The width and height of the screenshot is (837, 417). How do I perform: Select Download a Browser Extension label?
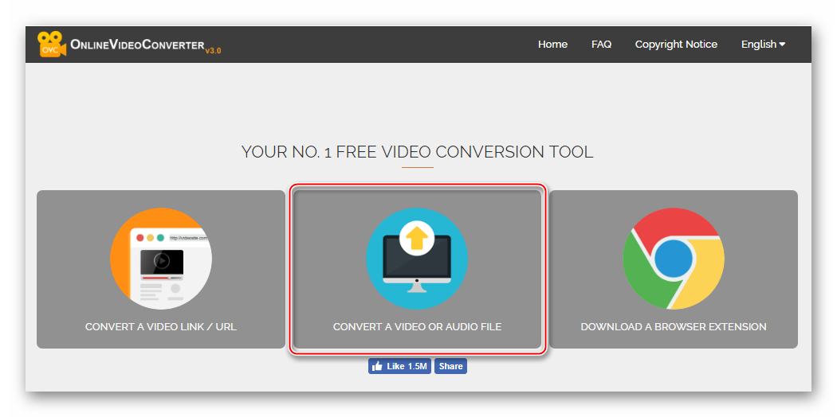click(673, 326)
